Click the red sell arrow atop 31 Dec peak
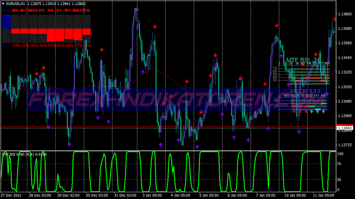This screenshot has height=199, width=355. point(137,9)
